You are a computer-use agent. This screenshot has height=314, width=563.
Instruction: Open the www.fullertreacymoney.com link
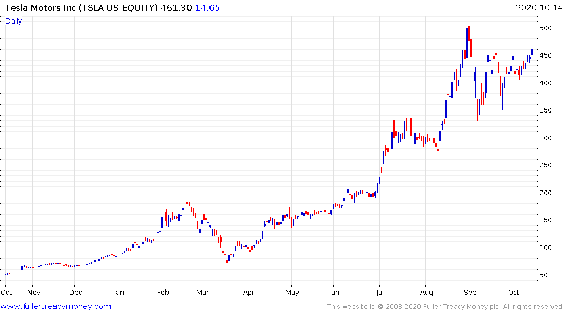click(56, 306)
